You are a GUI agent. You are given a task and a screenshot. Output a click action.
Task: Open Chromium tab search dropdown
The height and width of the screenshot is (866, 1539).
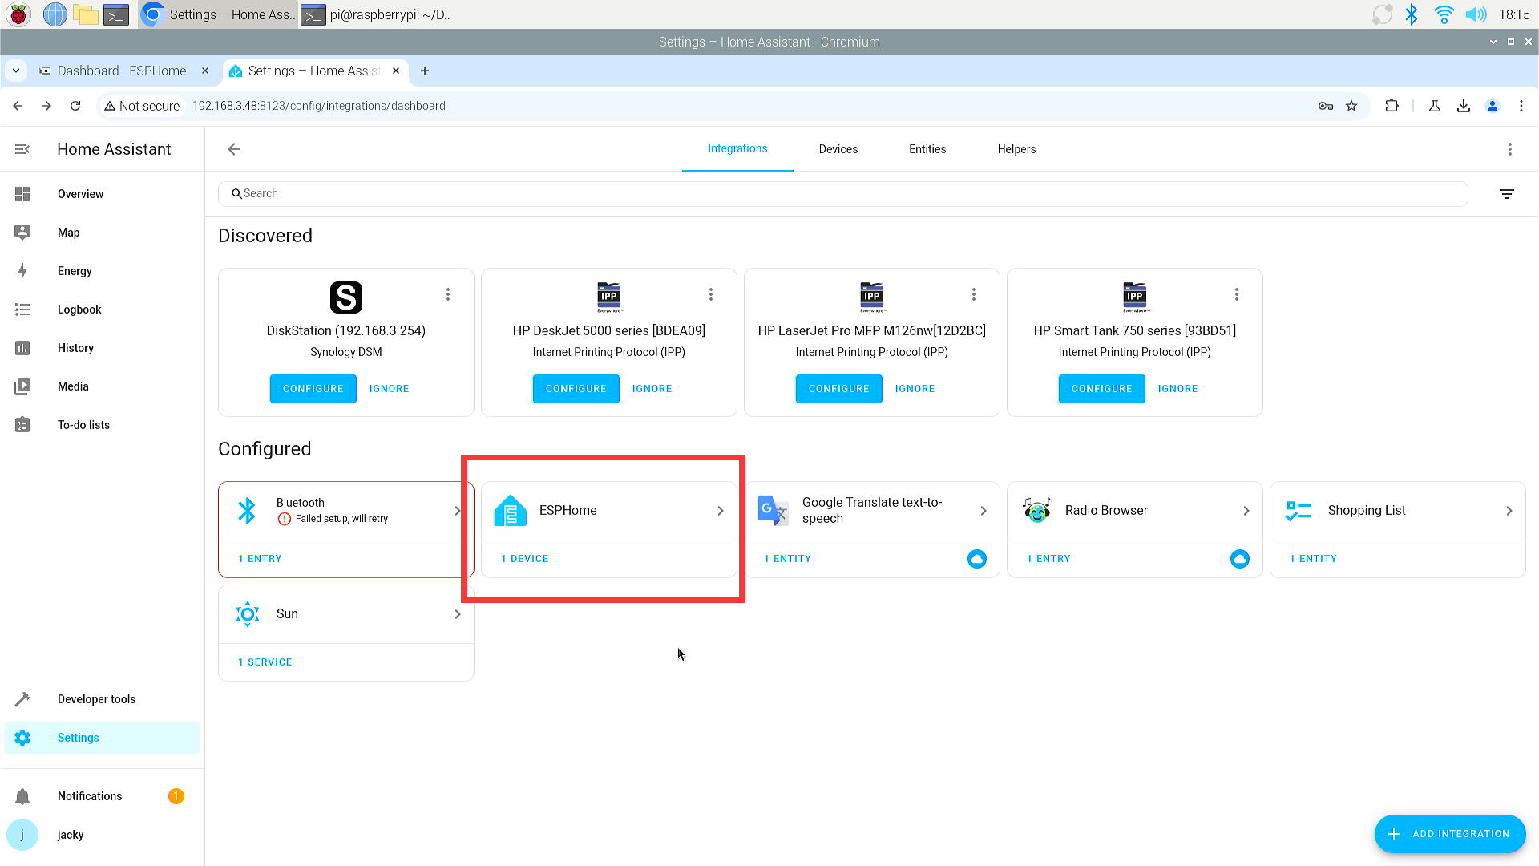click(x=16, y=71)
